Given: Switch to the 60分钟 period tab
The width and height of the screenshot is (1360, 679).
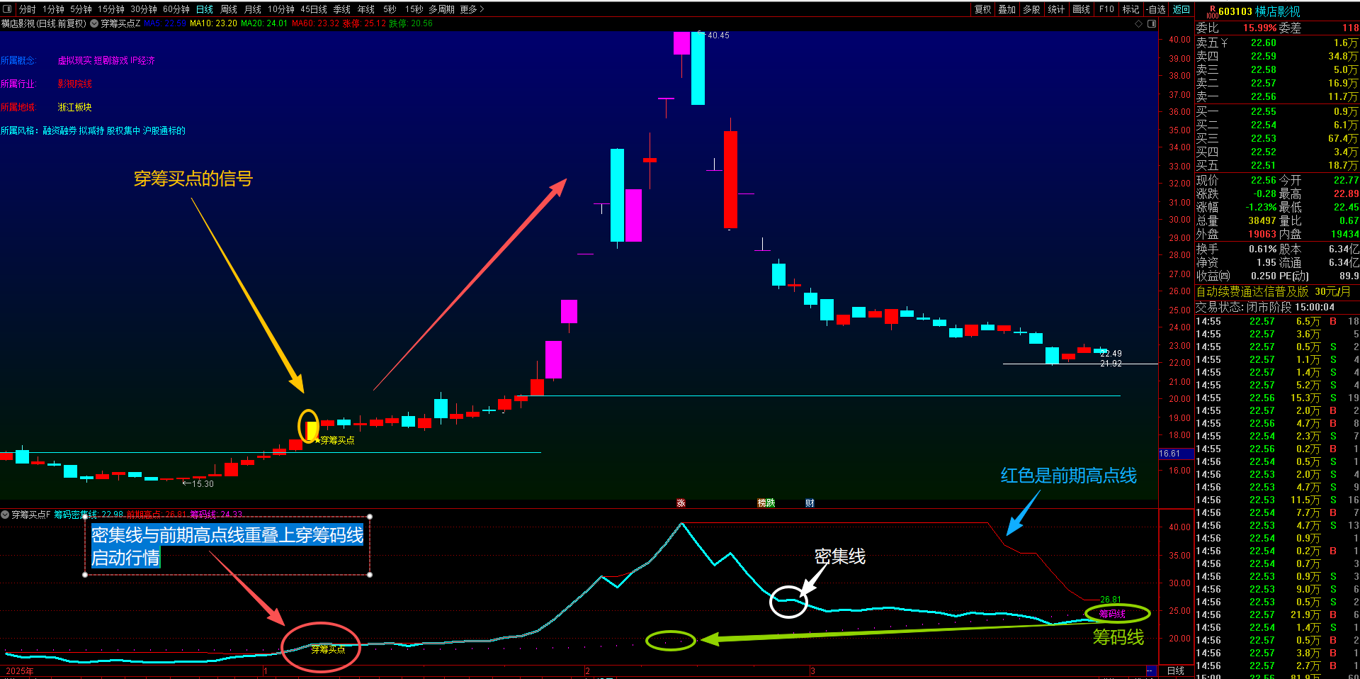Looking at the screenshot, I should pos(176,9).
